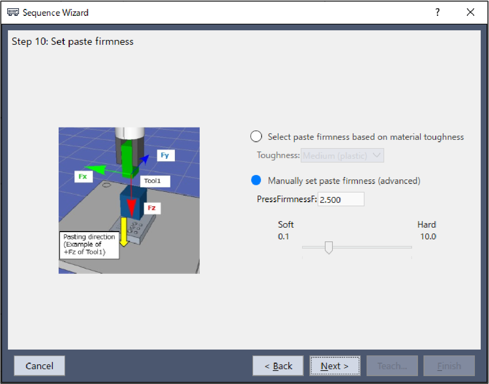Go back to the previous wizard step
The image size is (489, 384).
click(x=278, y=366)
